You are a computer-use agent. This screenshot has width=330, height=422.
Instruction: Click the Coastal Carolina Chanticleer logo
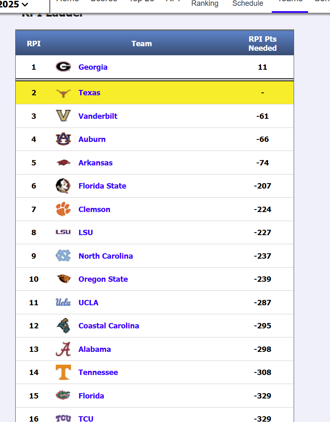pos(63,325)
